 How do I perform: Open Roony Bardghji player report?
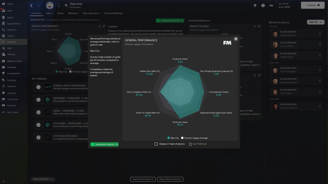(x=296, y=70)
